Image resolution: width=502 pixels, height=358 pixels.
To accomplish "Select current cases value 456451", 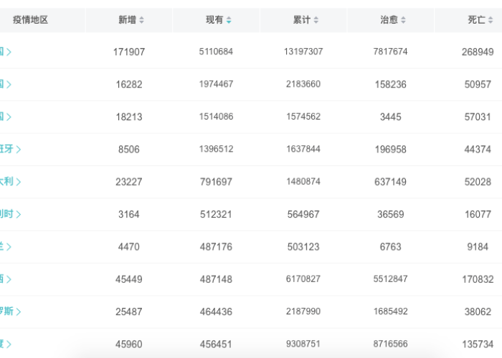I will (216, 344).
